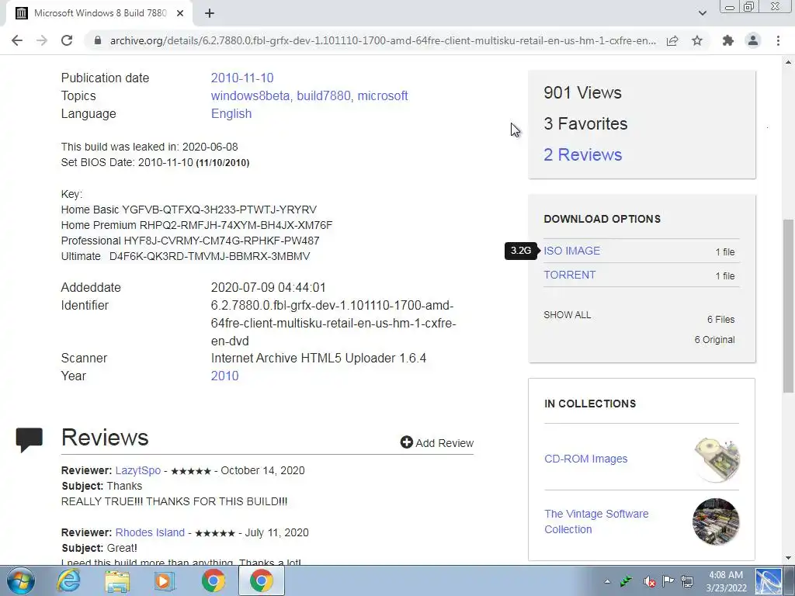Click the Scanner value Internet Archive HTML5 Uploader
Viewport: 795px width, 596px height.
click(x=318, y=359)
